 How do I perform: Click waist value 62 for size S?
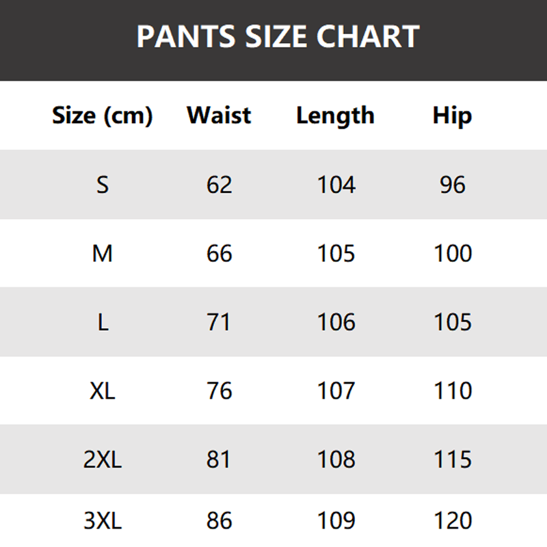coord(219,185)
